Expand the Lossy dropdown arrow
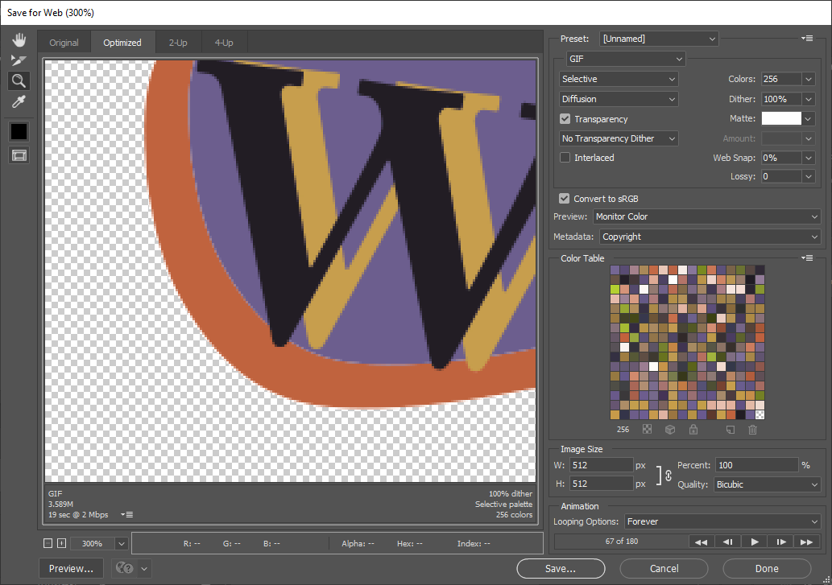 coord(808,176)
